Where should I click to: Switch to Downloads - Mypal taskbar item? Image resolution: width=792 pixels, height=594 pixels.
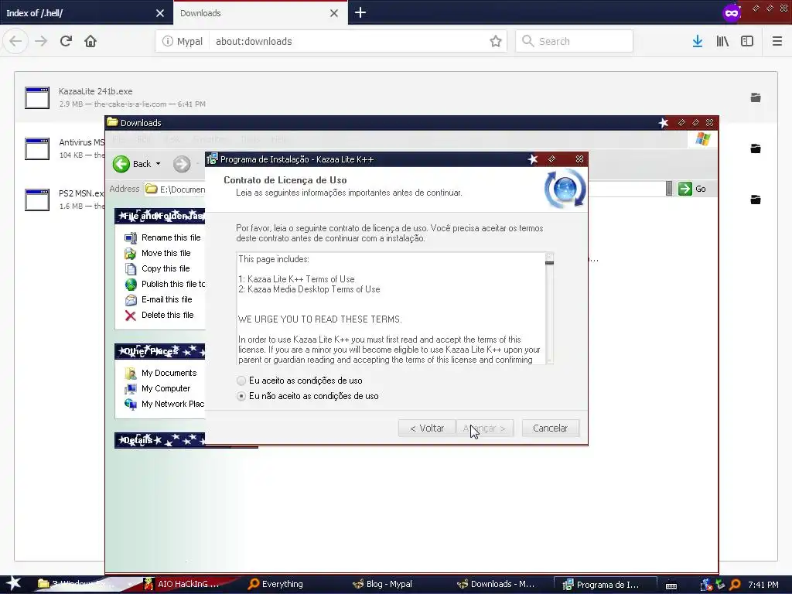pos(496,584)
